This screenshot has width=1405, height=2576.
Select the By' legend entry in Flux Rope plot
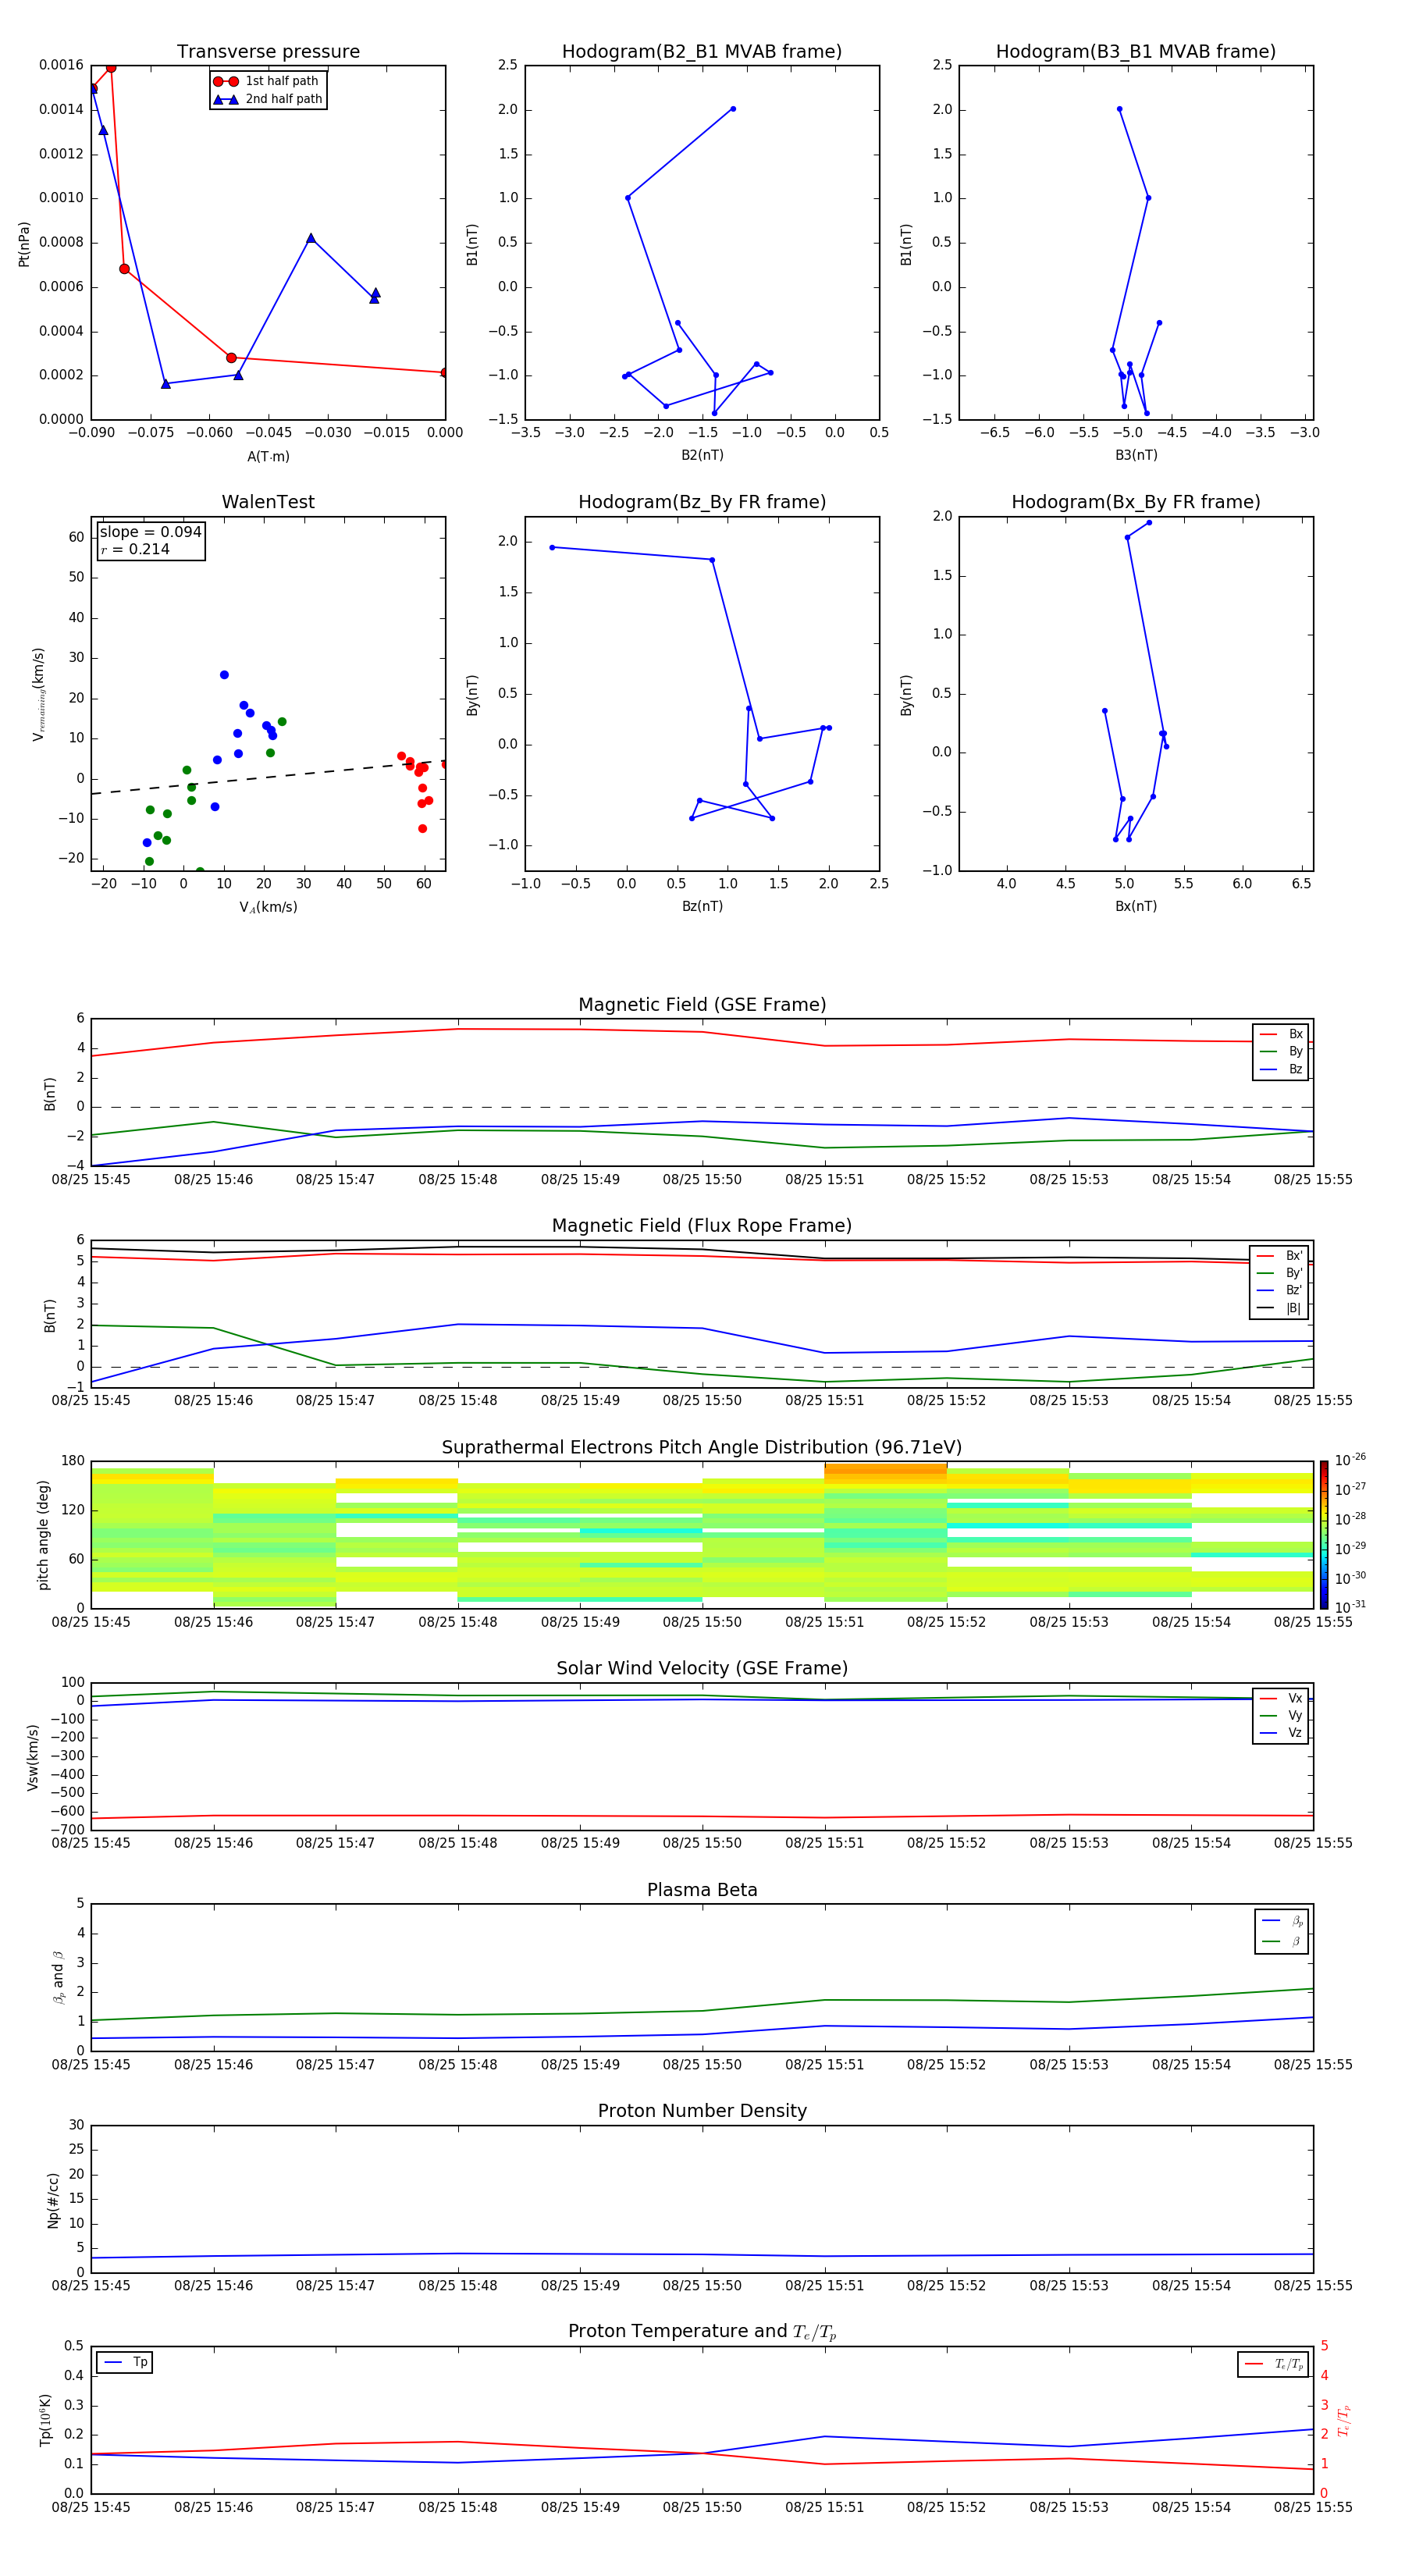pos(1280,1273)
